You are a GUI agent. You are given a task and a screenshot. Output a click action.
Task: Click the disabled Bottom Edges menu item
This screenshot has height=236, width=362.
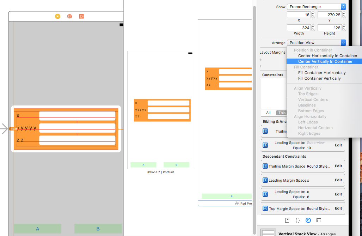[311, 111]
